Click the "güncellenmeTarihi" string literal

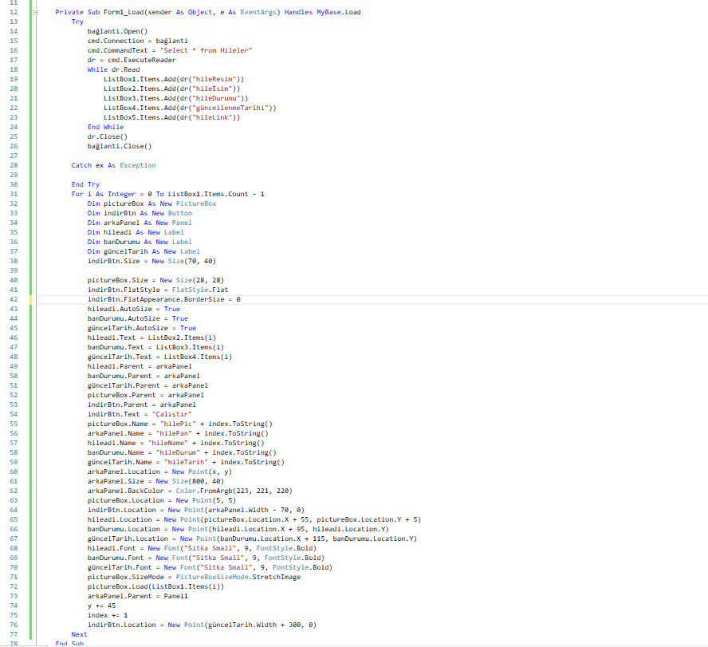[230, 108]
